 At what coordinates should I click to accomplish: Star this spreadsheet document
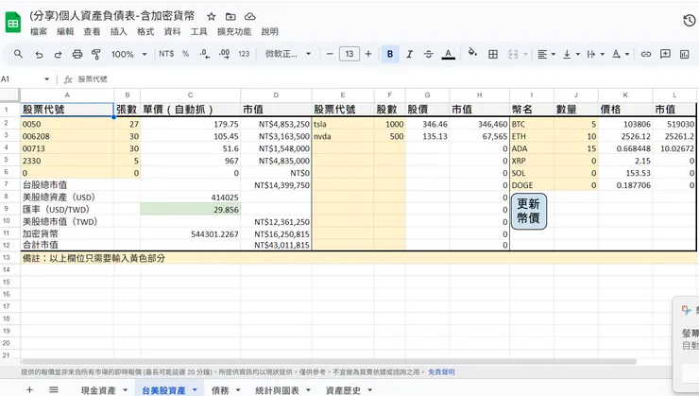coord(212,17)
